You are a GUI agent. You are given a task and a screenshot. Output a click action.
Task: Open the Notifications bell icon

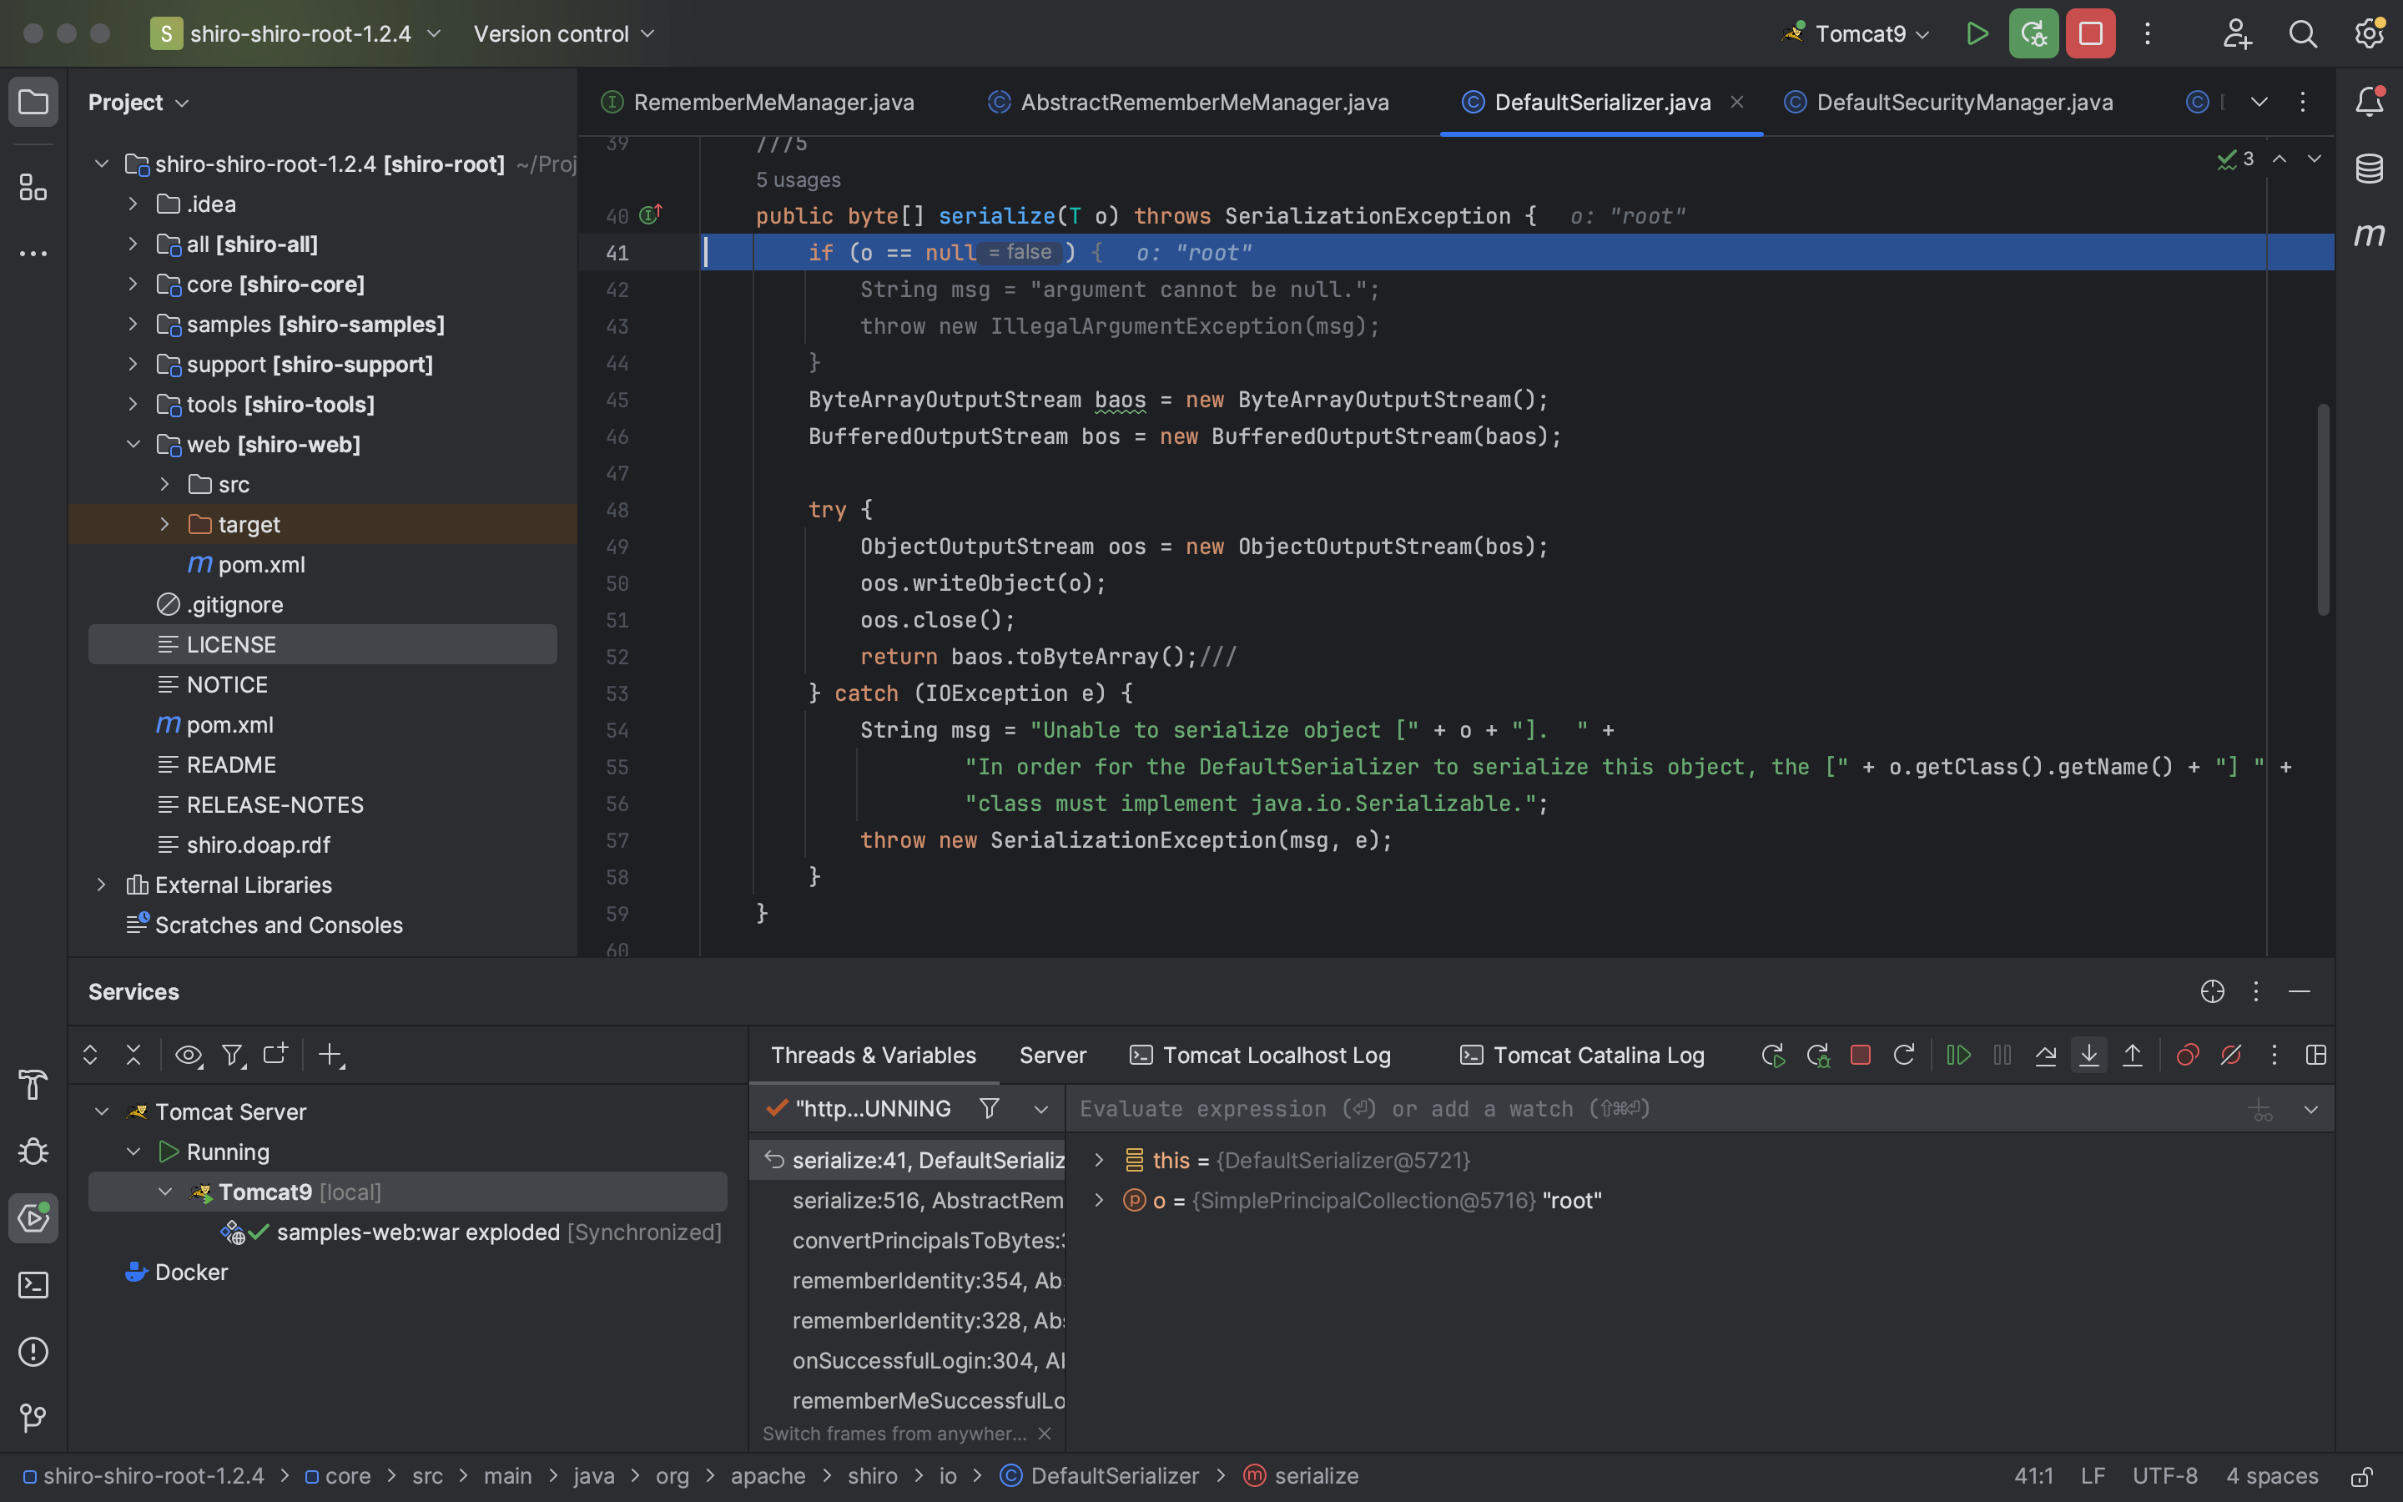coord(2370,101)
